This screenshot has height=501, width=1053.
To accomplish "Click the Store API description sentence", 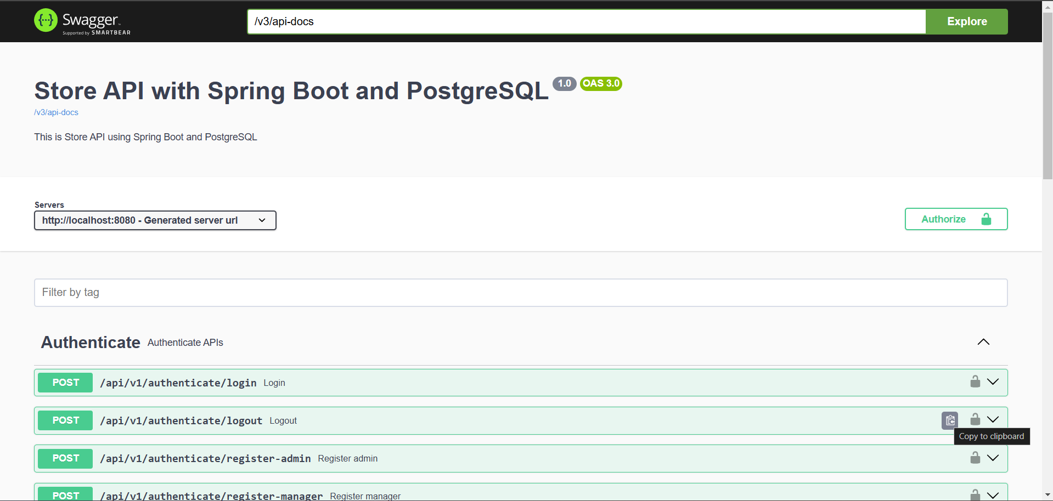I will pos(145,137).
